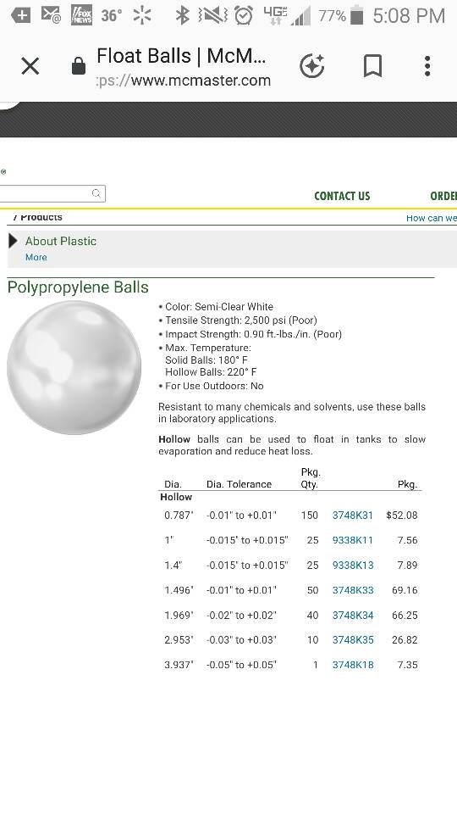Click the 1.969" diameter cell
Viewport: 457px width, 814px height.
179,615
